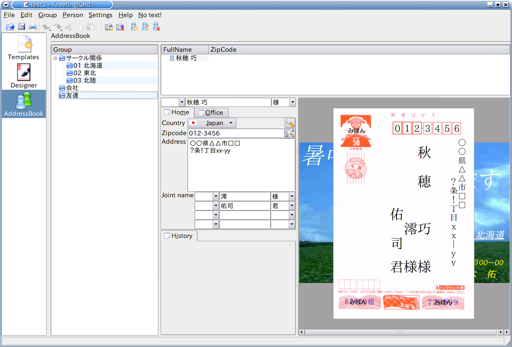
Task: Click the New Person toolbar icon
Action: coord(134,27)
